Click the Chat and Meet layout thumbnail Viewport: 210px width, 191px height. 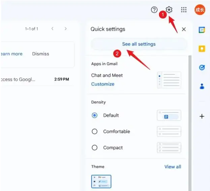169,80
